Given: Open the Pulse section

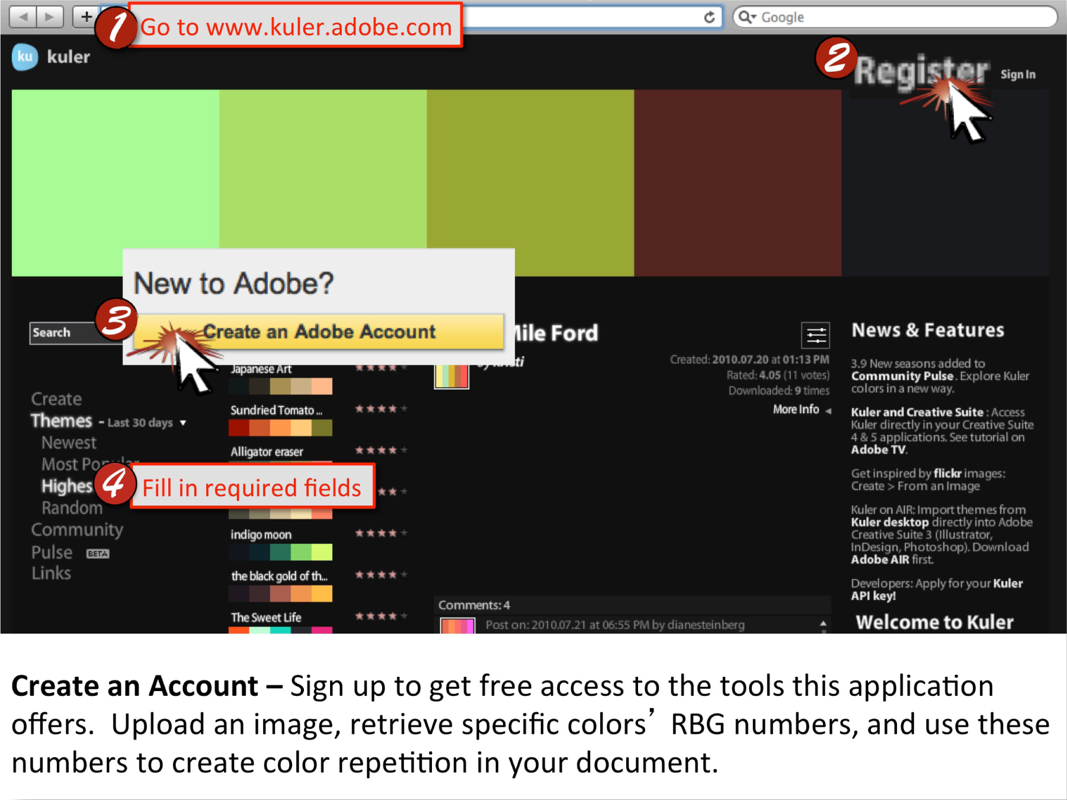Looking at the screenshot, I should coord(52,552).
